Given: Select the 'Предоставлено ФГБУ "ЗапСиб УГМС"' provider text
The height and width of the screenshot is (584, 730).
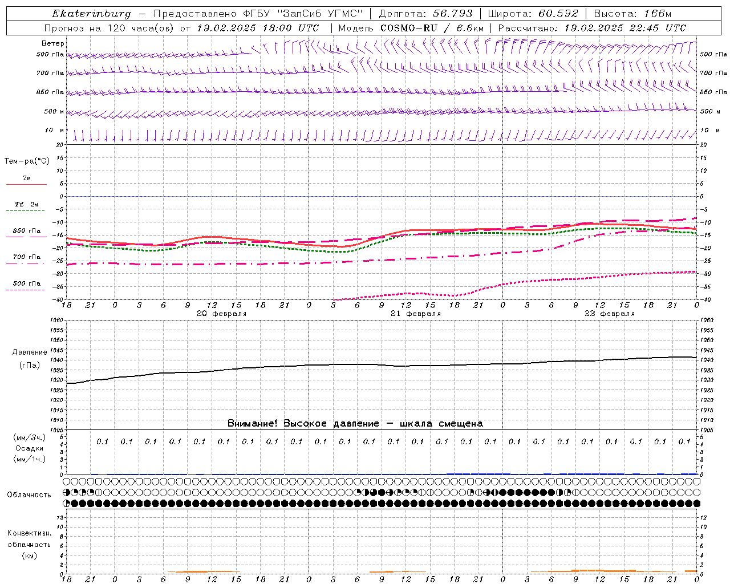Looking at the screenshot, I should pos(259,14).
